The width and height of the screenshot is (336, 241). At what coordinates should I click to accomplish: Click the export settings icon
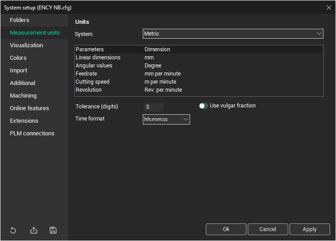[34, 231]
